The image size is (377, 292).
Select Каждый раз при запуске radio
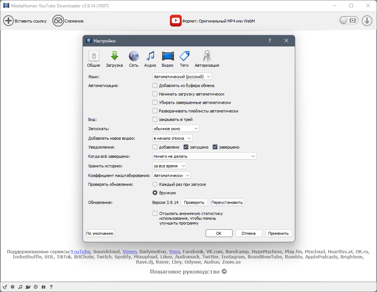coord(155,184)
